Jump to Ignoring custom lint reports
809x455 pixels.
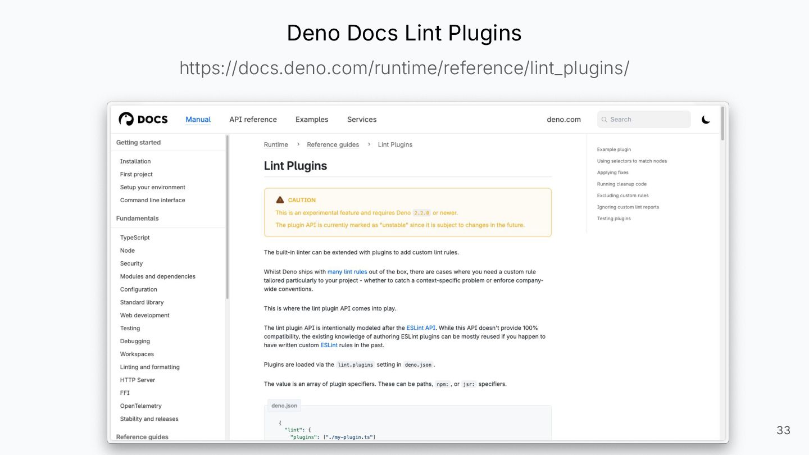pos(628,207)
